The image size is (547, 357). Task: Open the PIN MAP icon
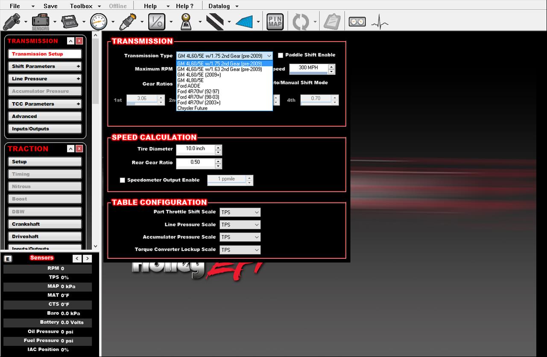click(x=275, y=22)
